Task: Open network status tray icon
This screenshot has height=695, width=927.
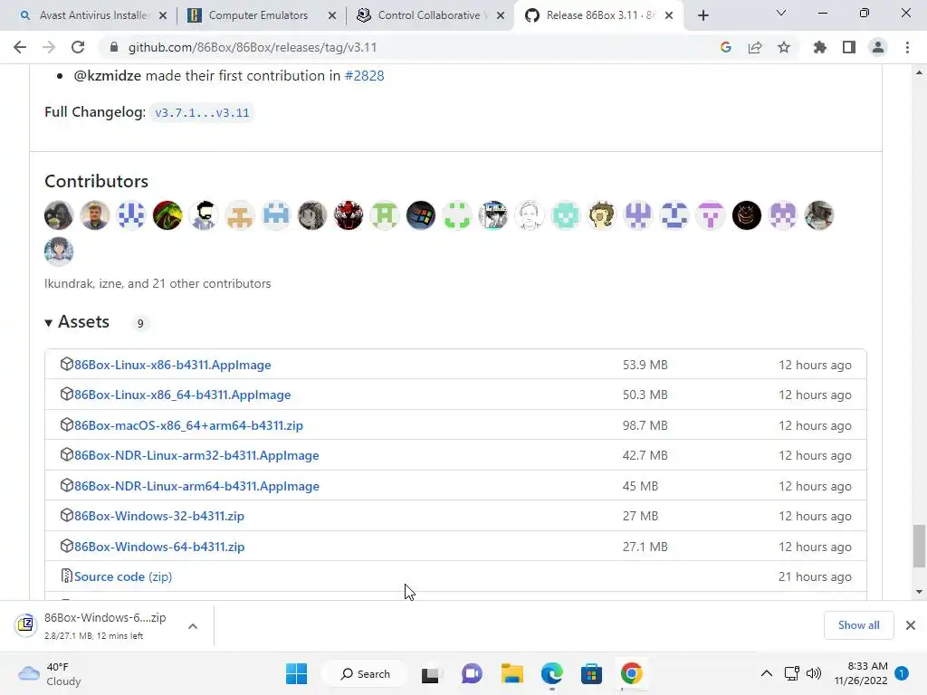Action: 791,673
